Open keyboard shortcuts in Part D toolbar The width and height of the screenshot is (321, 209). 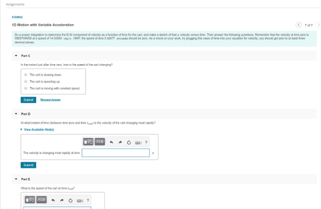coord(138,143)
